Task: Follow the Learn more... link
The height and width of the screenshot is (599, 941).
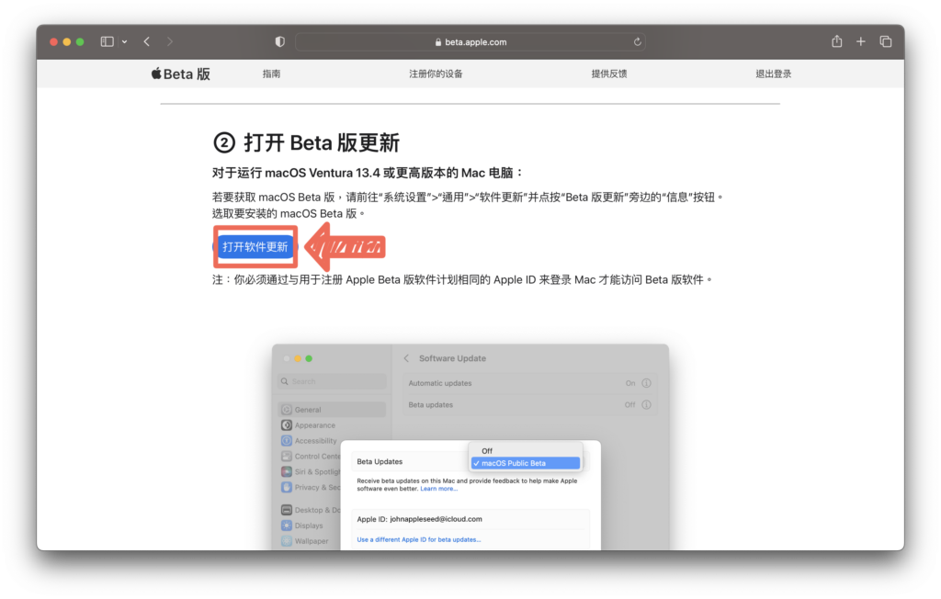Action: 438,489
